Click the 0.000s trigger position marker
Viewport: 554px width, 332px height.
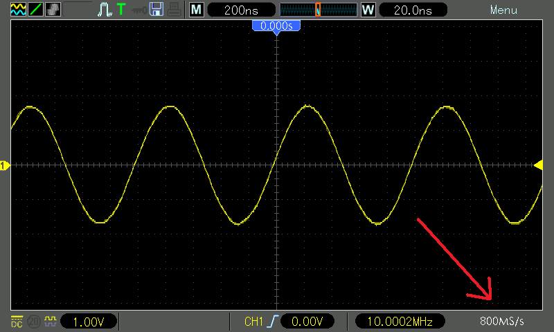click(276, 27)
